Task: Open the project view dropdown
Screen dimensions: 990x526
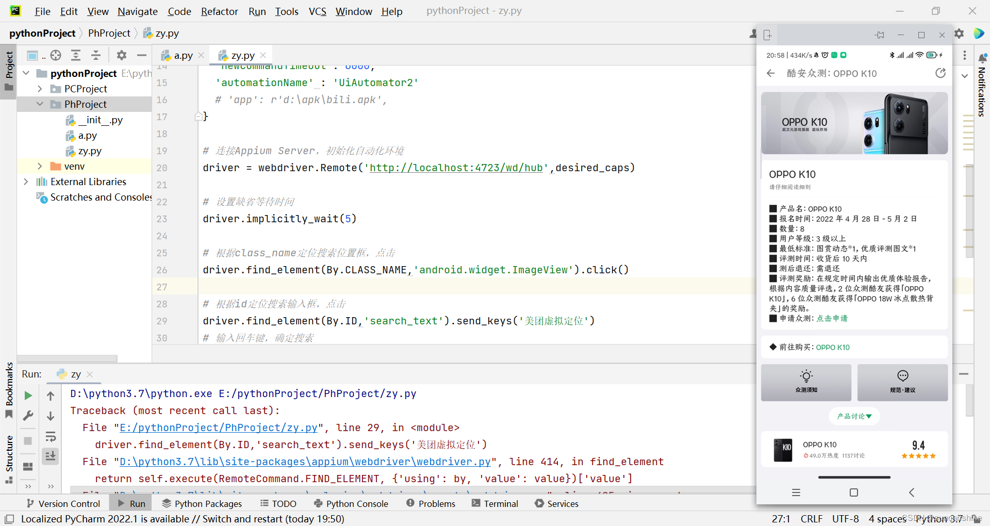Action: 36,55
